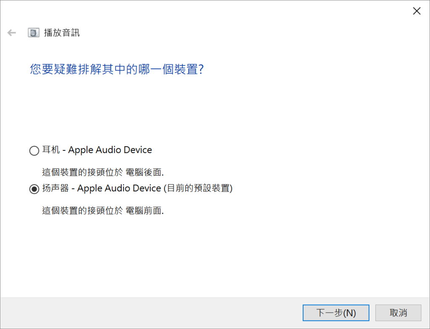
Task: Click the (目前的預設裝置) default device text
Action: tap(198, 188)
